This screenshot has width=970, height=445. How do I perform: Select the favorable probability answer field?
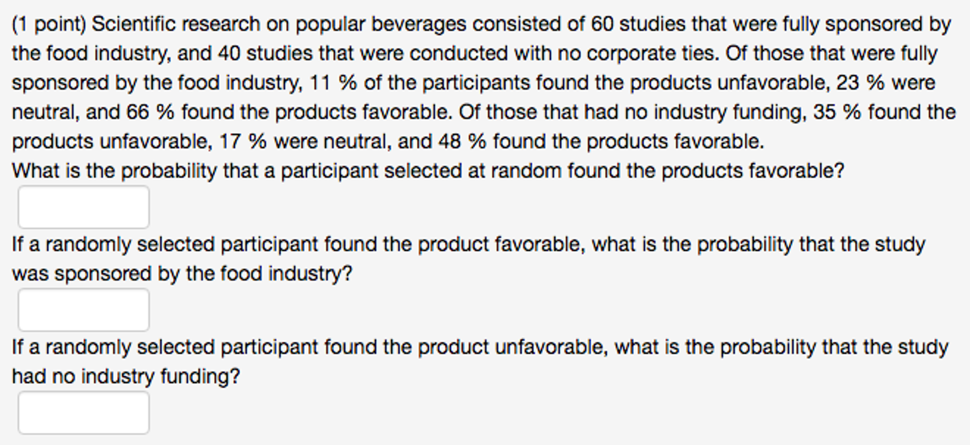point(84,207)
